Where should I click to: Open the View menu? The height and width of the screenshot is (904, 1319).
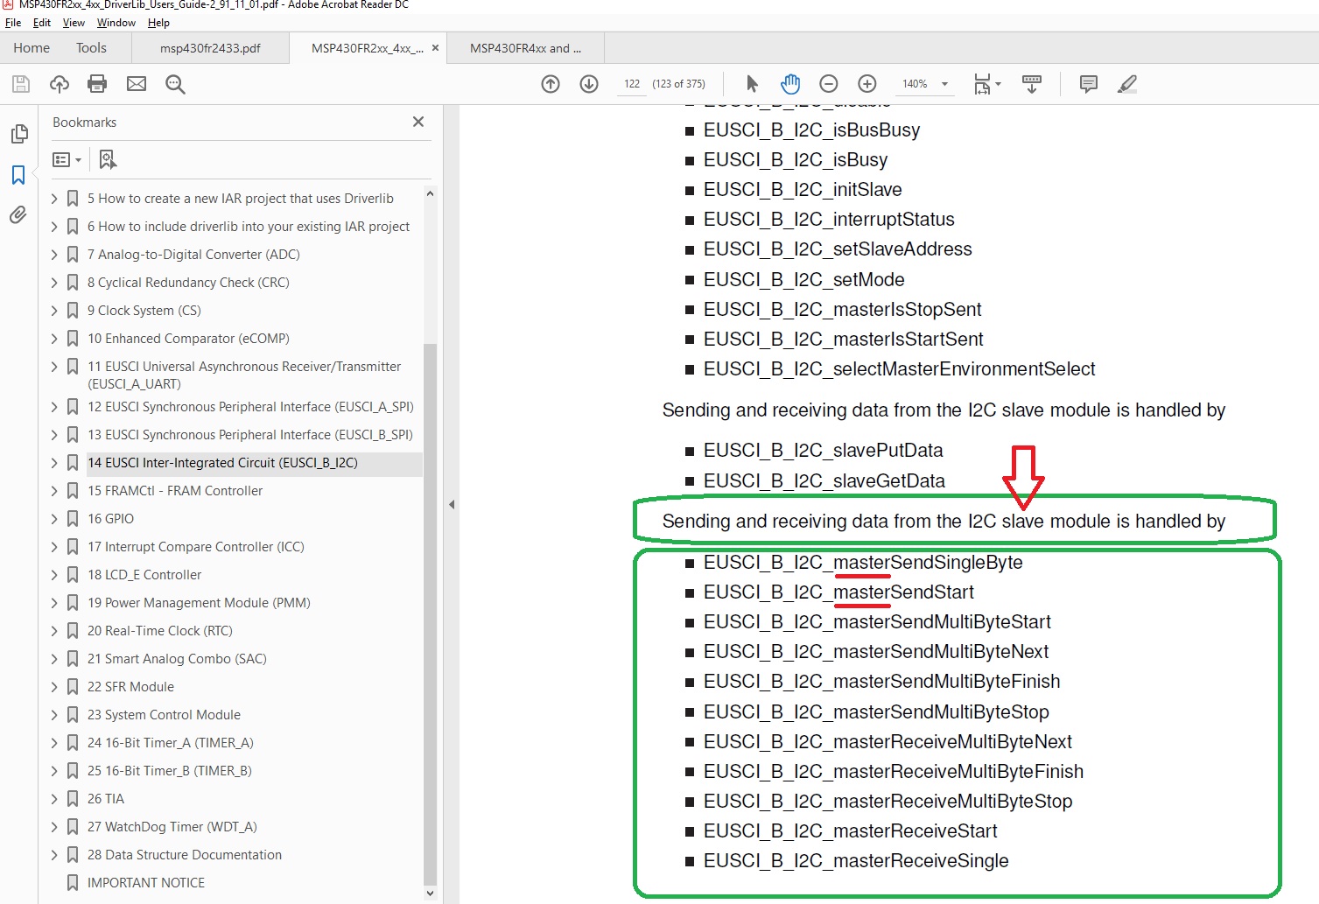74,23
